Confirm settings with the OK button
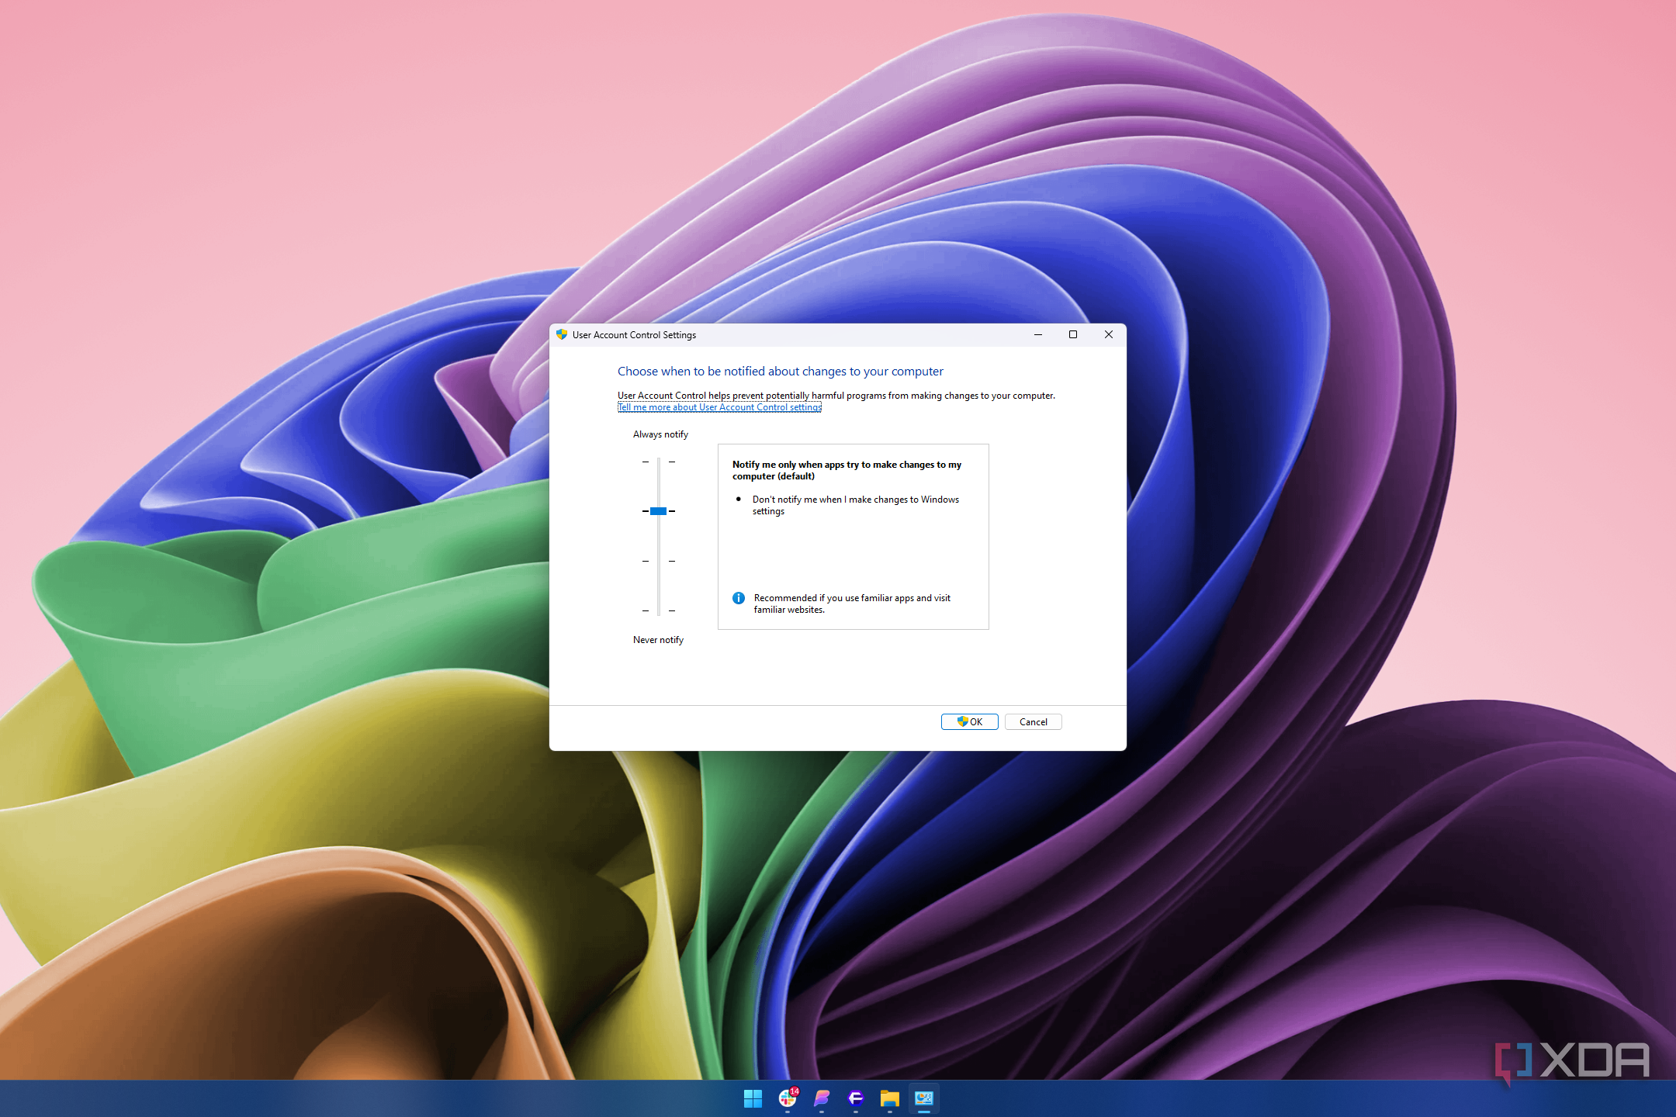The image size is (1676, 1117). pos(970,722)
